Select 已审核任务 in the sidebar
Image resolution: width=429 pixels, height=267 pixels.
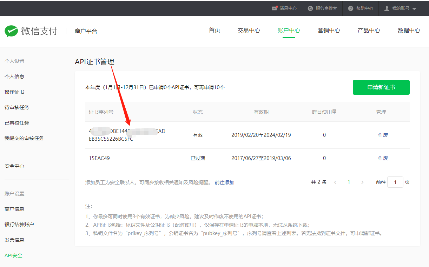(17, 123)
